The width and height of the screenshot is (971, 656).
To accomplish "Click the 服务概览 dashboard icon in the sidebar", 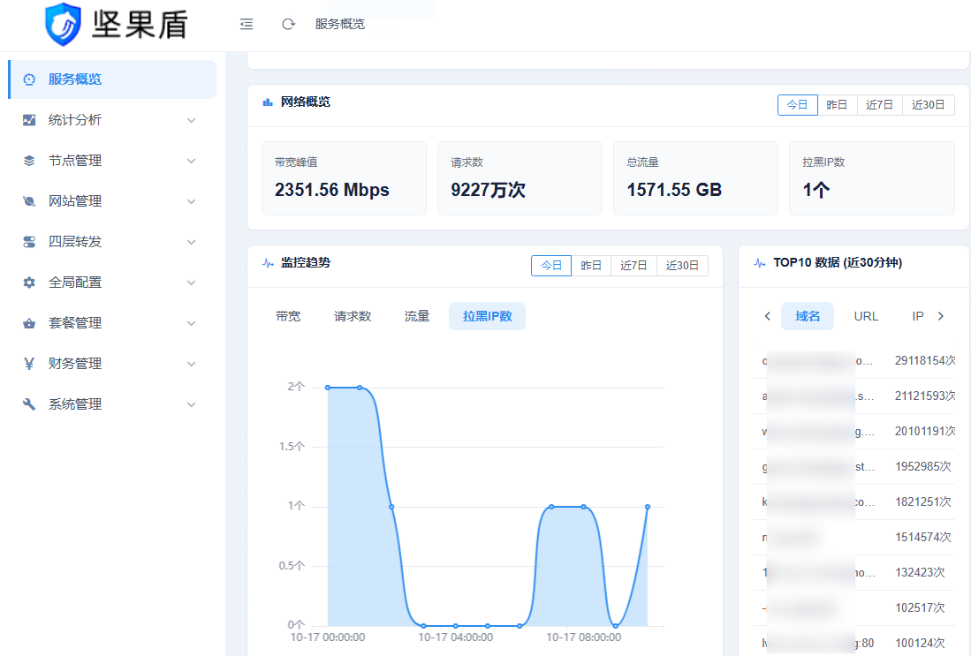I will [29, 79].
